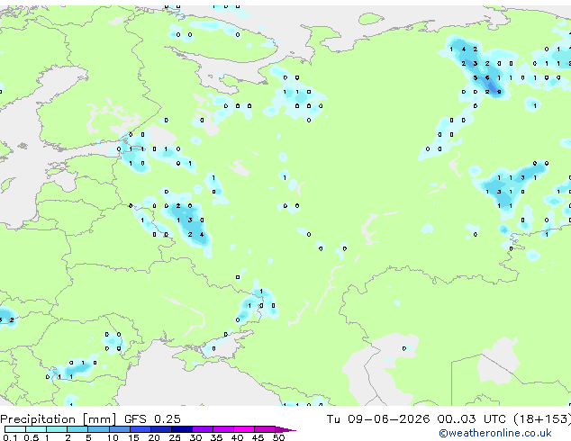Click the over-50 mm arrow legend tip

pyautogui.click(x=285, y=430)
